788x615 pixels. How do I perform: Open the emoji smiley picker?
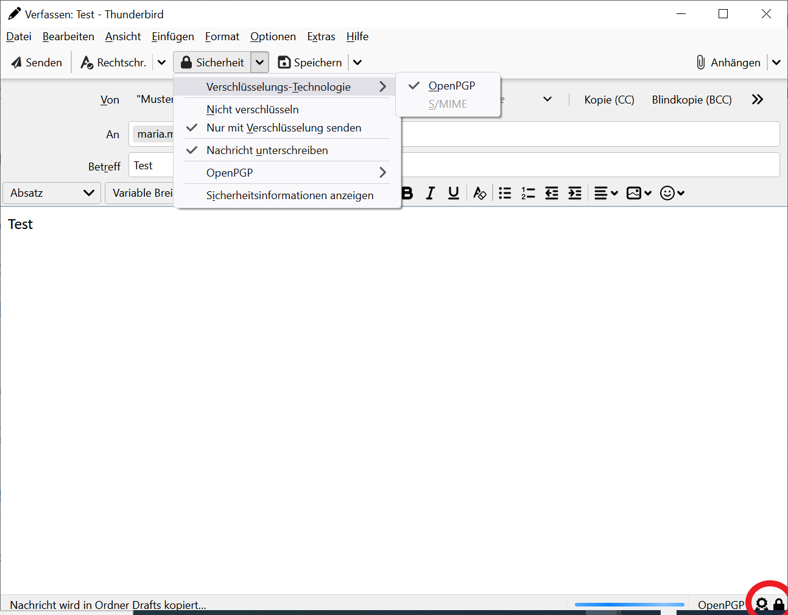coord(672,193)
